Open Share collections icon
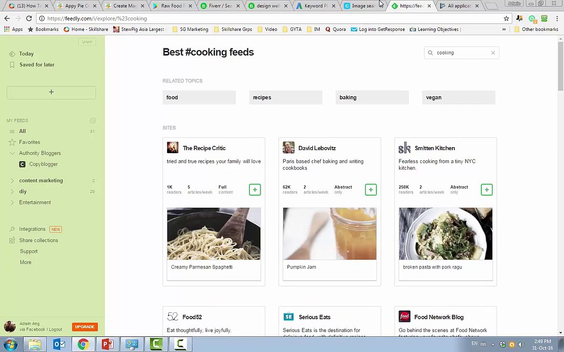 12,241
